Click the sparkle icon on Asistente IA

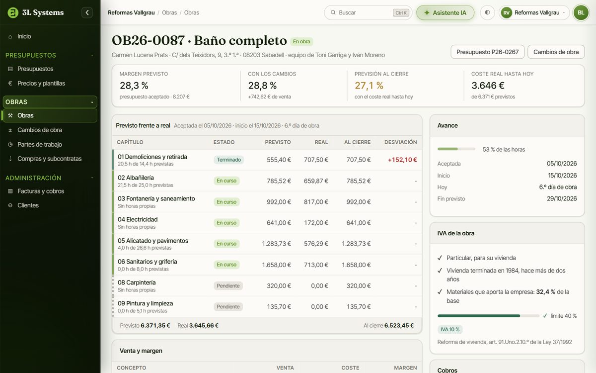[427, 12]
